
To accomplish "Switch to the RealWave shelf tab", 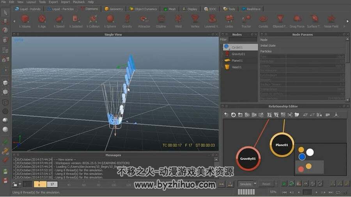I will pos(251,9).
